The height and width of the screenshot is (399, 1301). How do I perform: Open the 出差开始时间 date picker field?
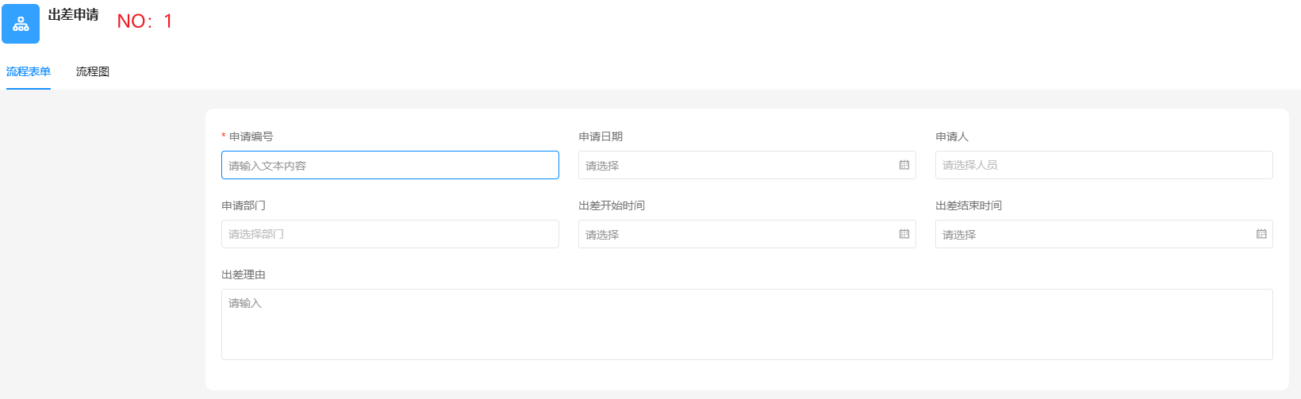pos(738,234)
